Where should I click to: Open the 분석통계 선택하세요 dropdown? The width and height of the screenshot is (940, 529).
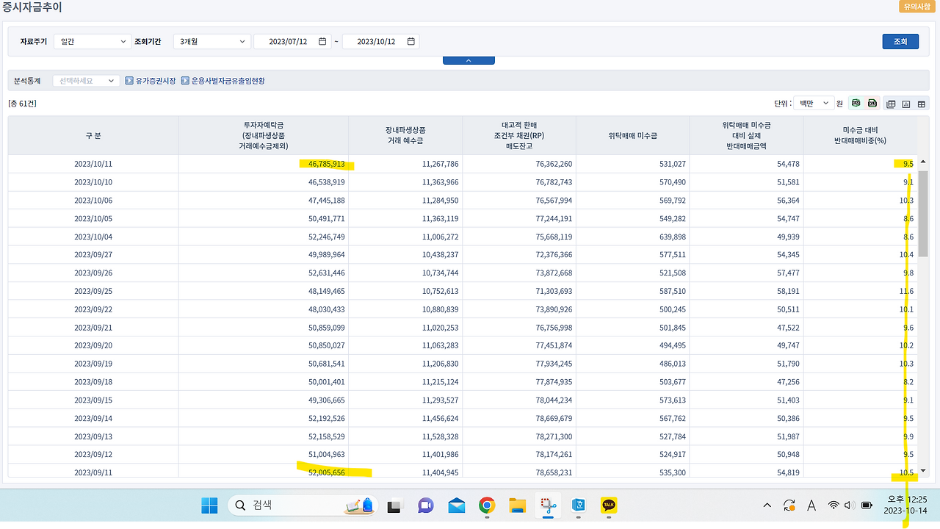tap(86, 81)
